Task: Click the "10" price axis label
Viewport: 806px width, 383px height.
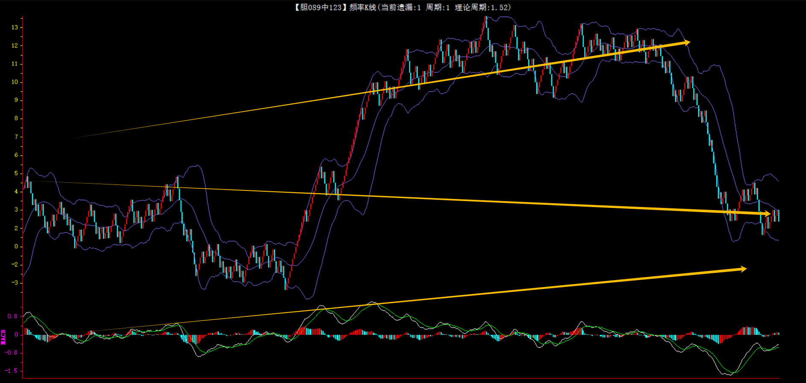Action: 15,82
